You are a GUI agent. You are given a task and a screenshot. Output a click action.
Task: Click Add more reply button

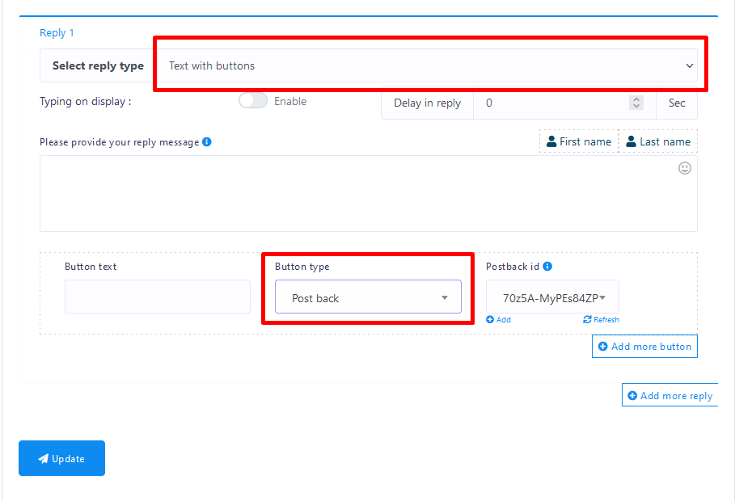tap(670, 396)
